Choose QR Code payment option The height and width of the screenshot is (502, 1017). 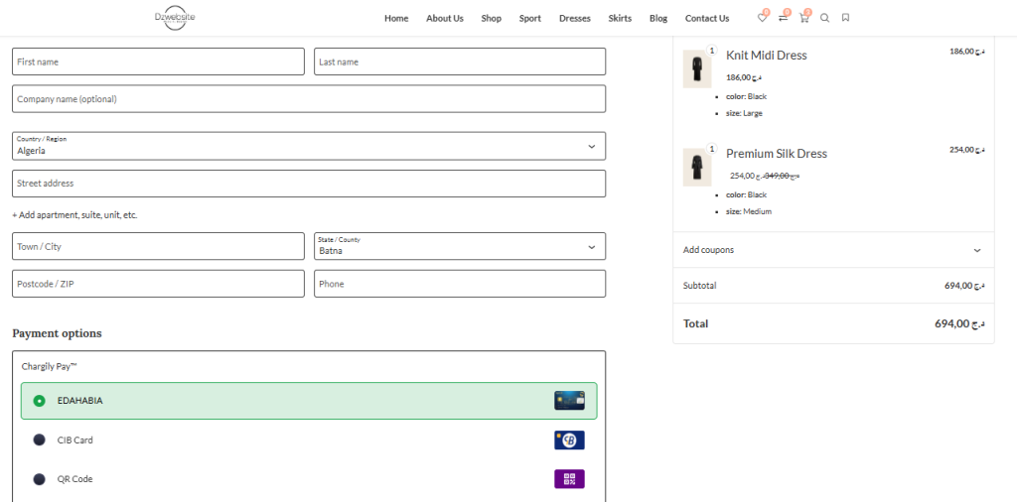point(39,479)
